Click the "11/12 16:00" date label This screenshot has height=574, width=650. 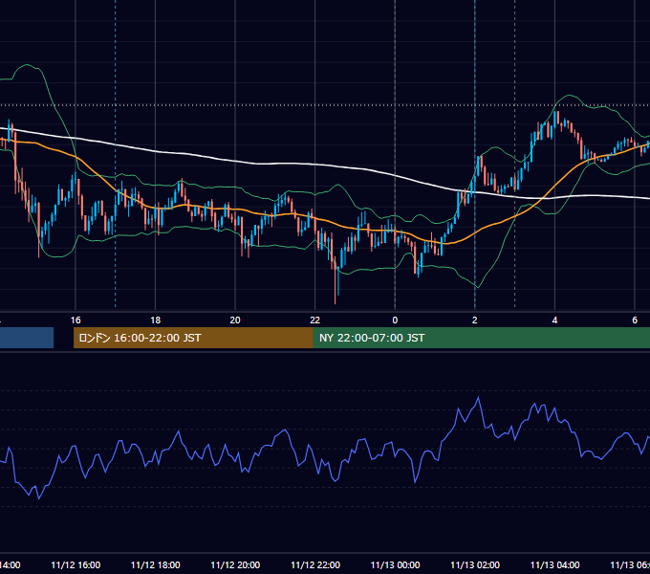click(x=76, y=564)
